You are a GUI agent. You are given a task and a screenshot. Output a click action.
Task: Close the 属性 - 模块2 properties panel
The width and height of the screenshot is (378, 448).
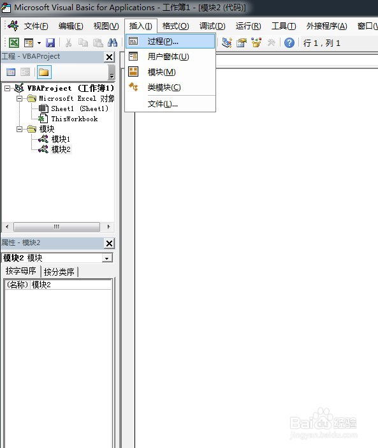(x=109, y=243)
